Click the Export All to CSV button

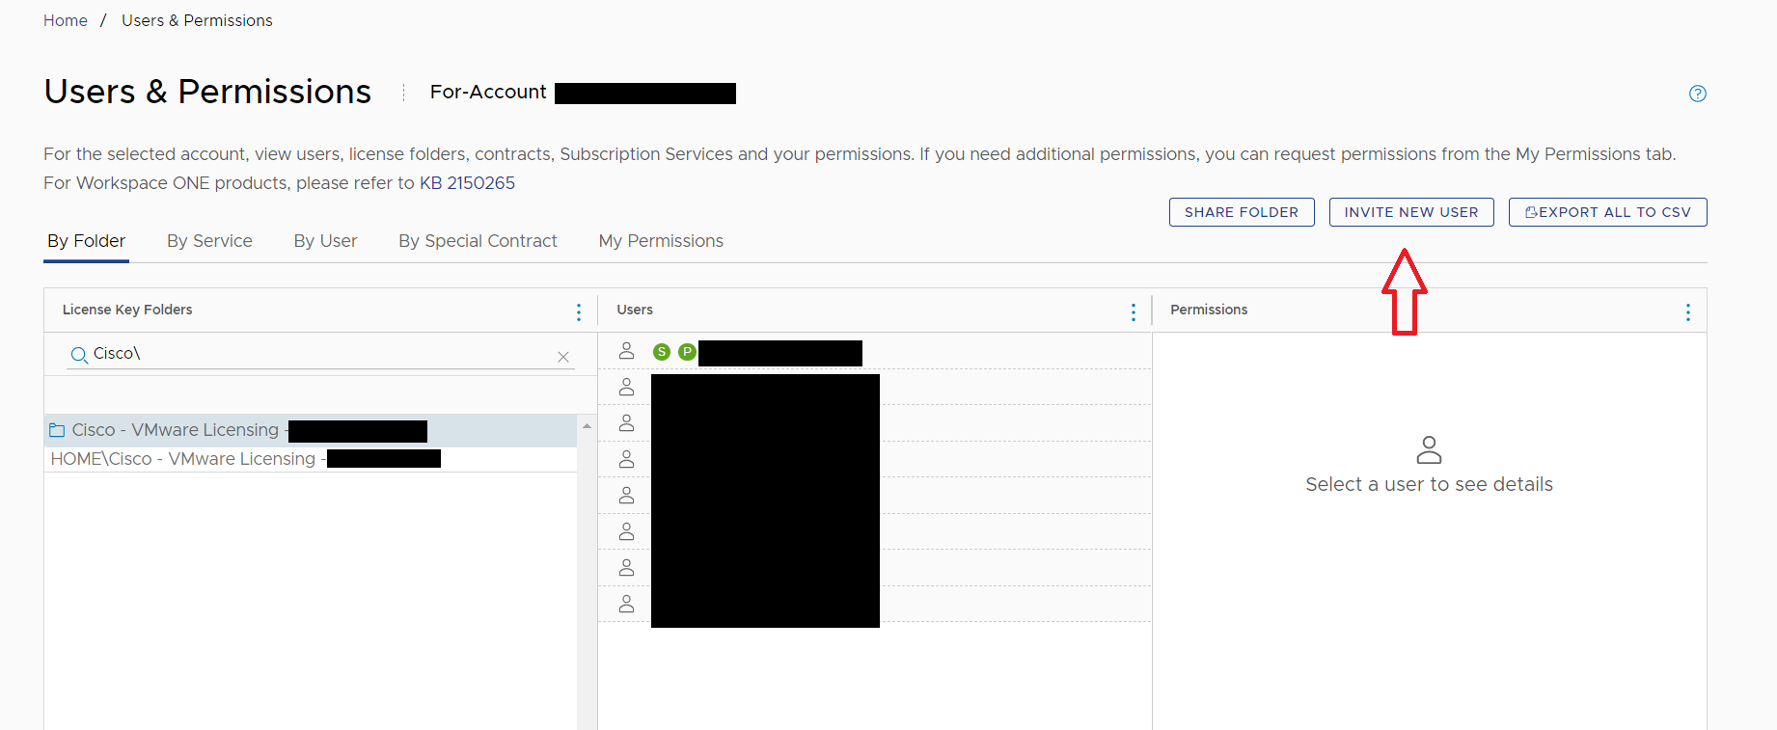point(1608,212)
